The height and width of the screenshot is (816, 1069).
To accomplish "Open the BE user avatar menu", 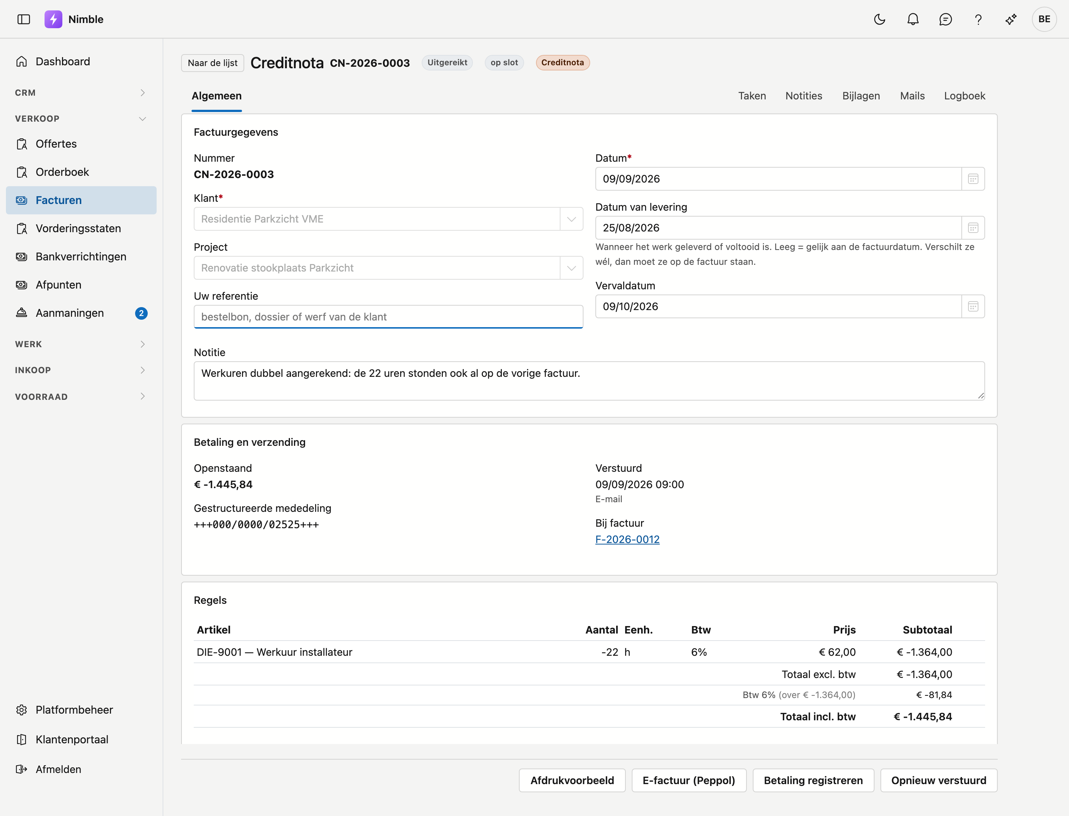I will pos(1044,19).
